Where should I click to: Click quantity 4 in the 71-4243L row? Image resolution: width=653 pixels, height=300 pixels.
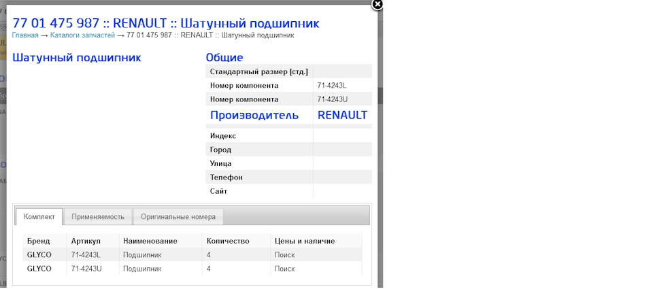click(x=209, y=255)
